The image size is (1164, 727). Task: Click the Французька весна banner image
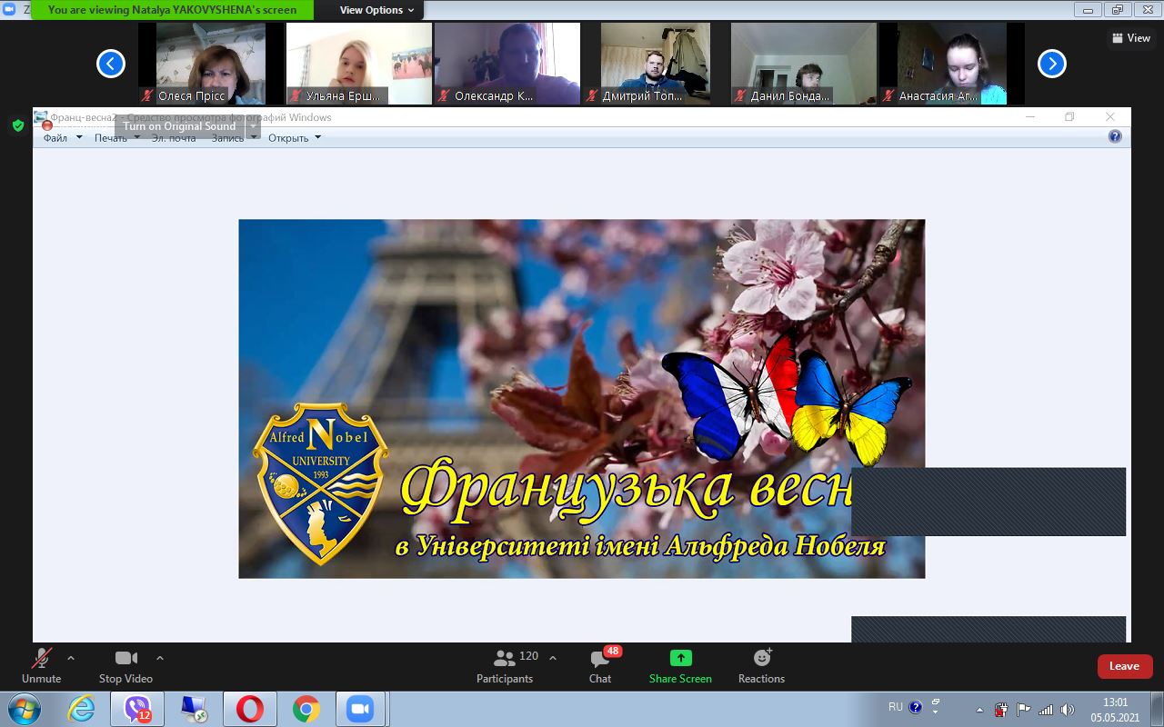(582, 399)
